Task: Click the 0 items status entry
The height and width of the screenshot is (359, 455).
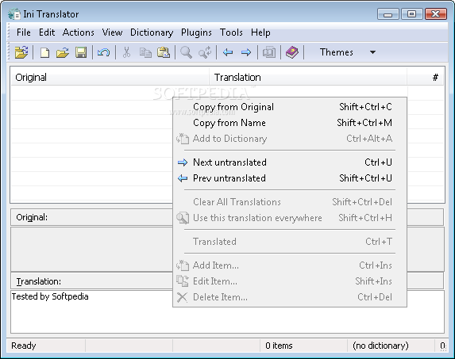Action: (x=279, y=346)
